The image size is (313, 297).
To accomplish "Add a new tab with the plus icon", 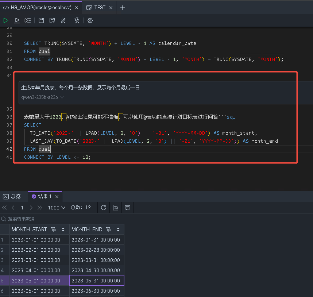I will tap(123, 8).
